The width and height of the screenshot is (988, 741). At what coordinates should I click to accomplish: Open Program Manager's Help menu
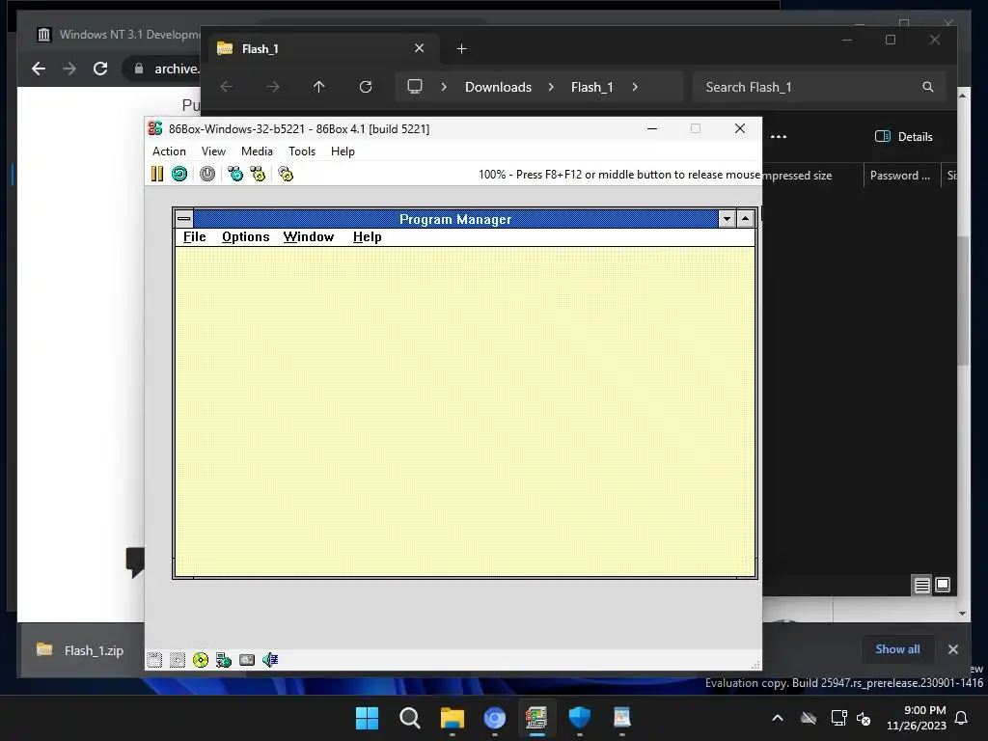click(x=368, y=237)
